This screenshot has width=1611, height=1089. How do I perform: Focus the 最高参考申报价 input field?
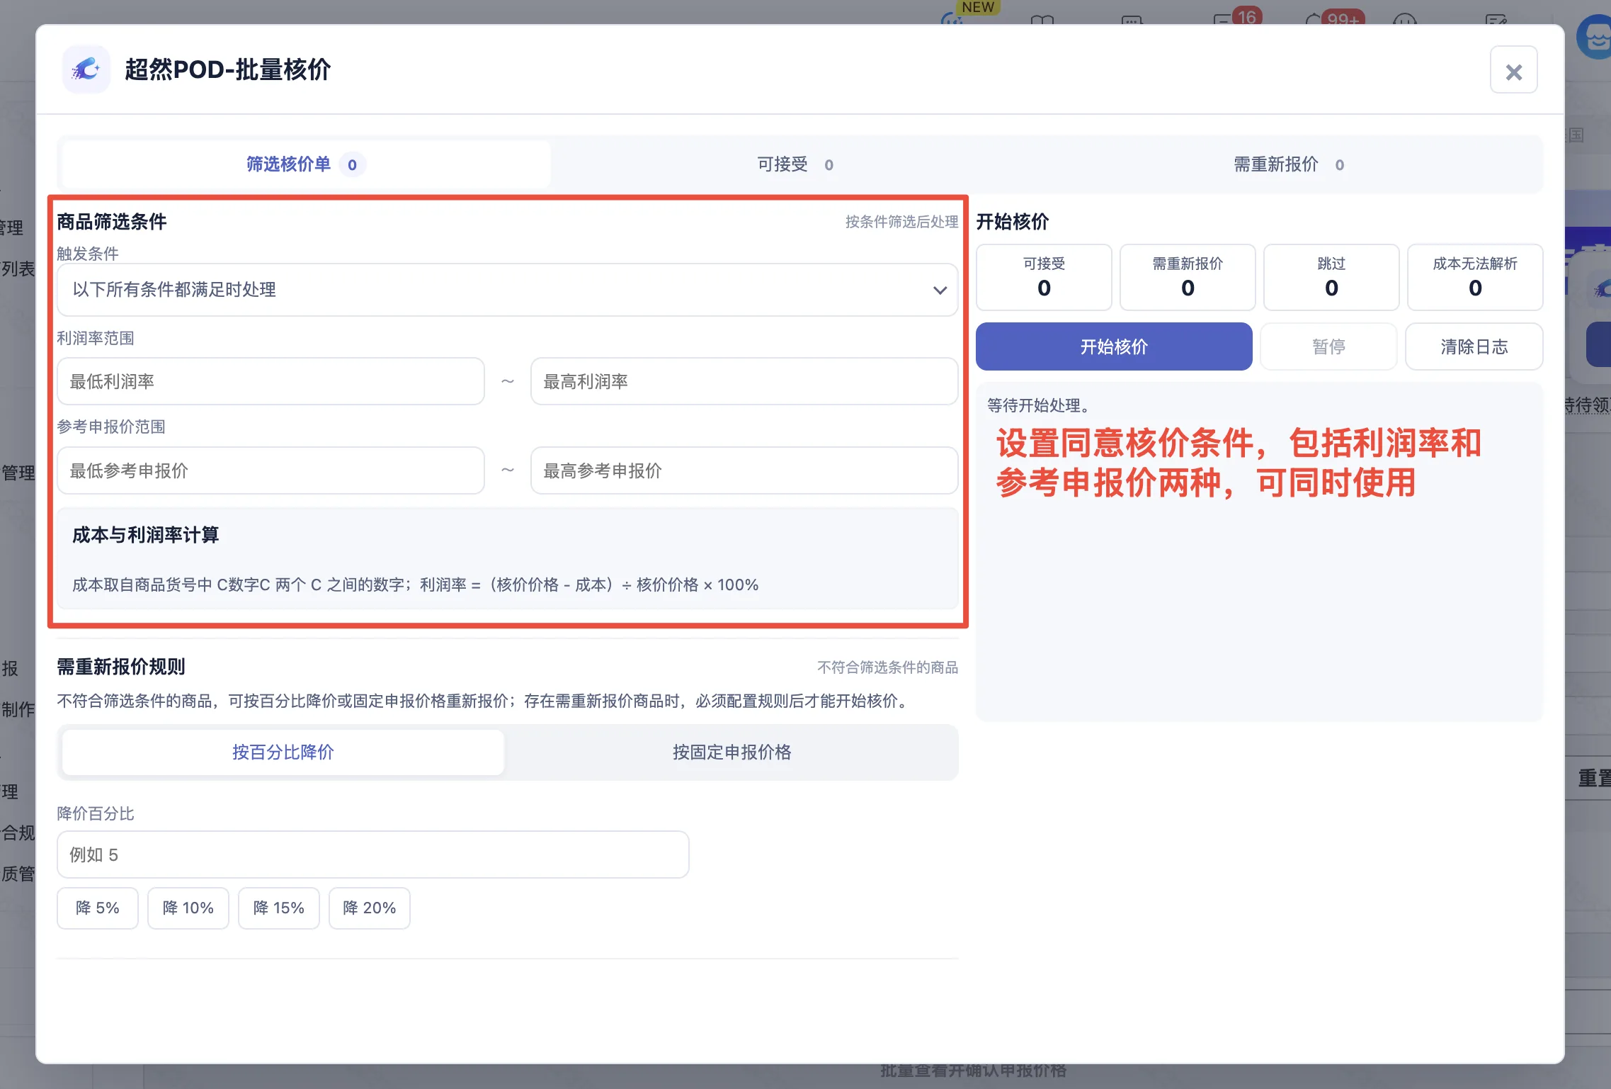click(744, 470)
